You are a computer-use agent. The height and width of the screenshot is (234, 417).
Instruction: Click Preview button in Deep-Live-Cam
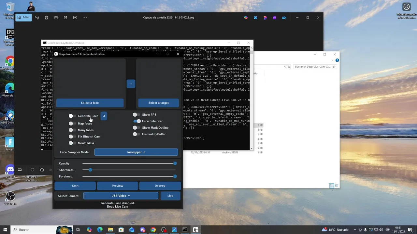point(118,186)
